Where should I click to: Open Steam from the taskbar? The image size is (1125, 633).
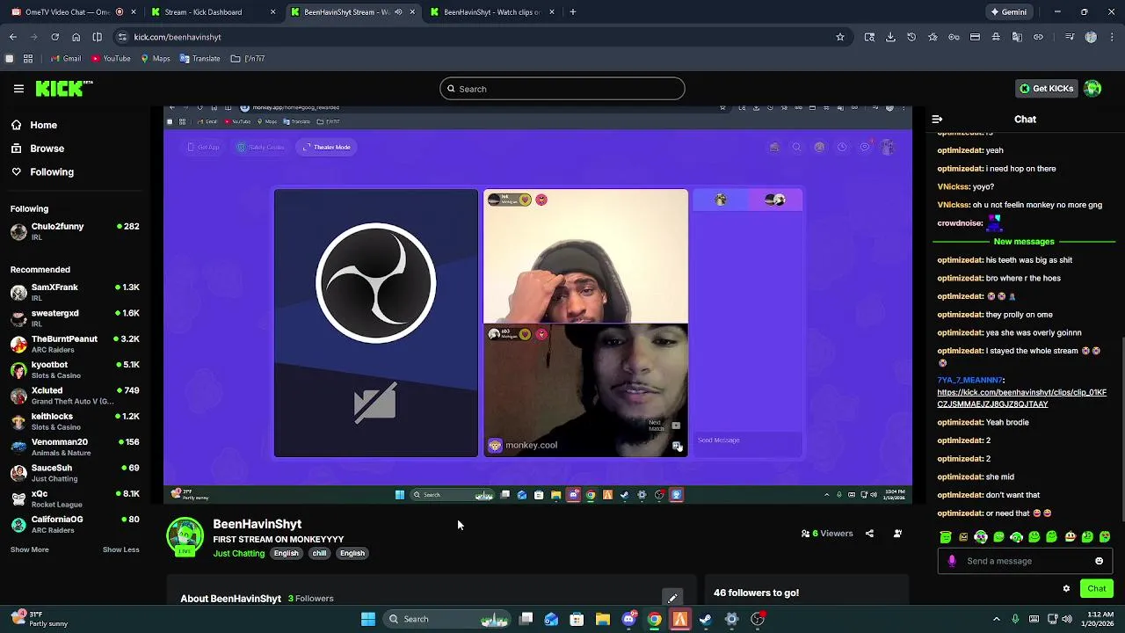click(706, 619)
